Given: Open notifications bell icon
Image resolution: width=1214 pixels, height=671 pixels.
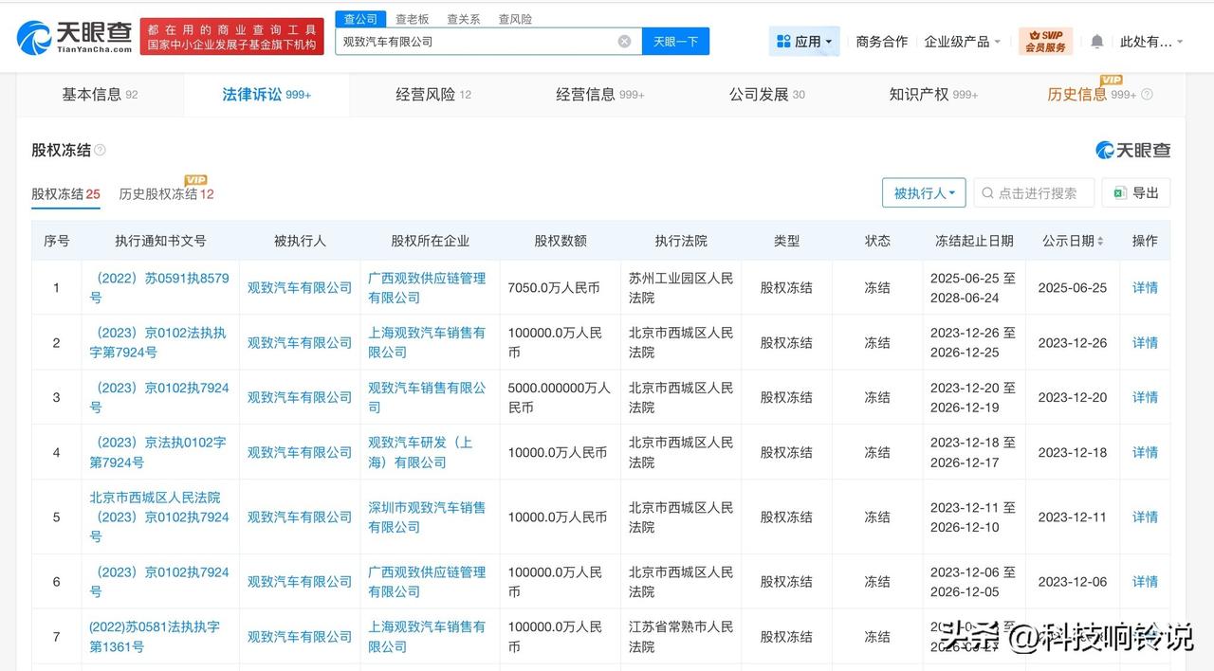Looking at the screenshot, I should click(1097, 42).
